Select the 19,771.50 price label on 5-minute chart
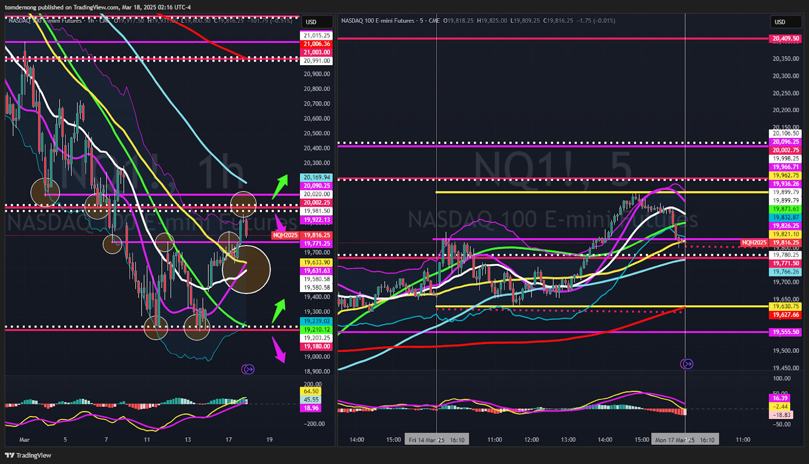This screenshot has height=464, width=809. click(786, 263)
